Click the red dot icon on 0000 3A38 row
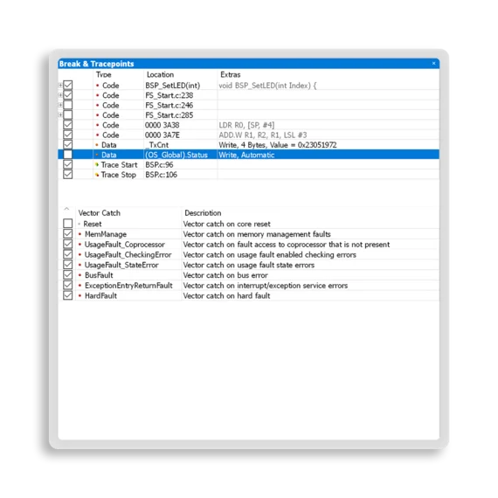This screenshot has height=498, width=498. click(x=98, y=125)
